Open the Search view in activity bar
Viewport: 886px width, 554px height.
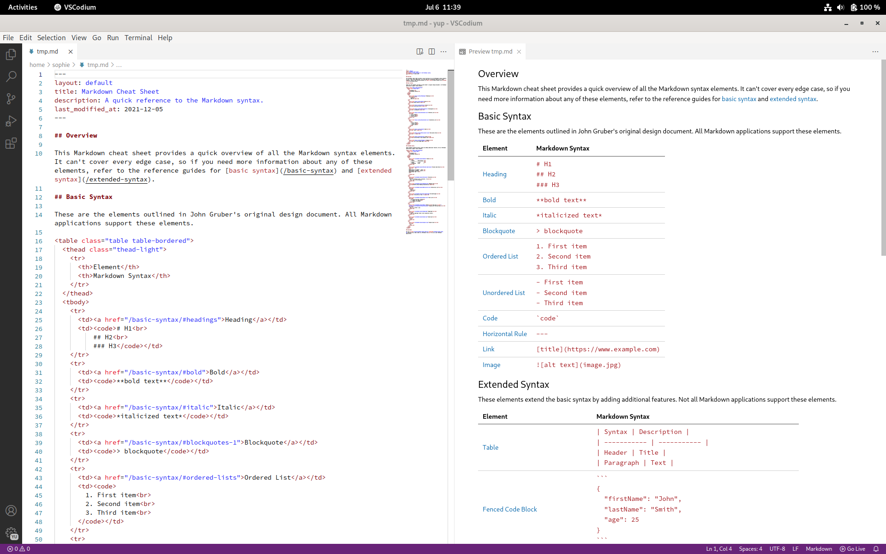pos(11,76)
